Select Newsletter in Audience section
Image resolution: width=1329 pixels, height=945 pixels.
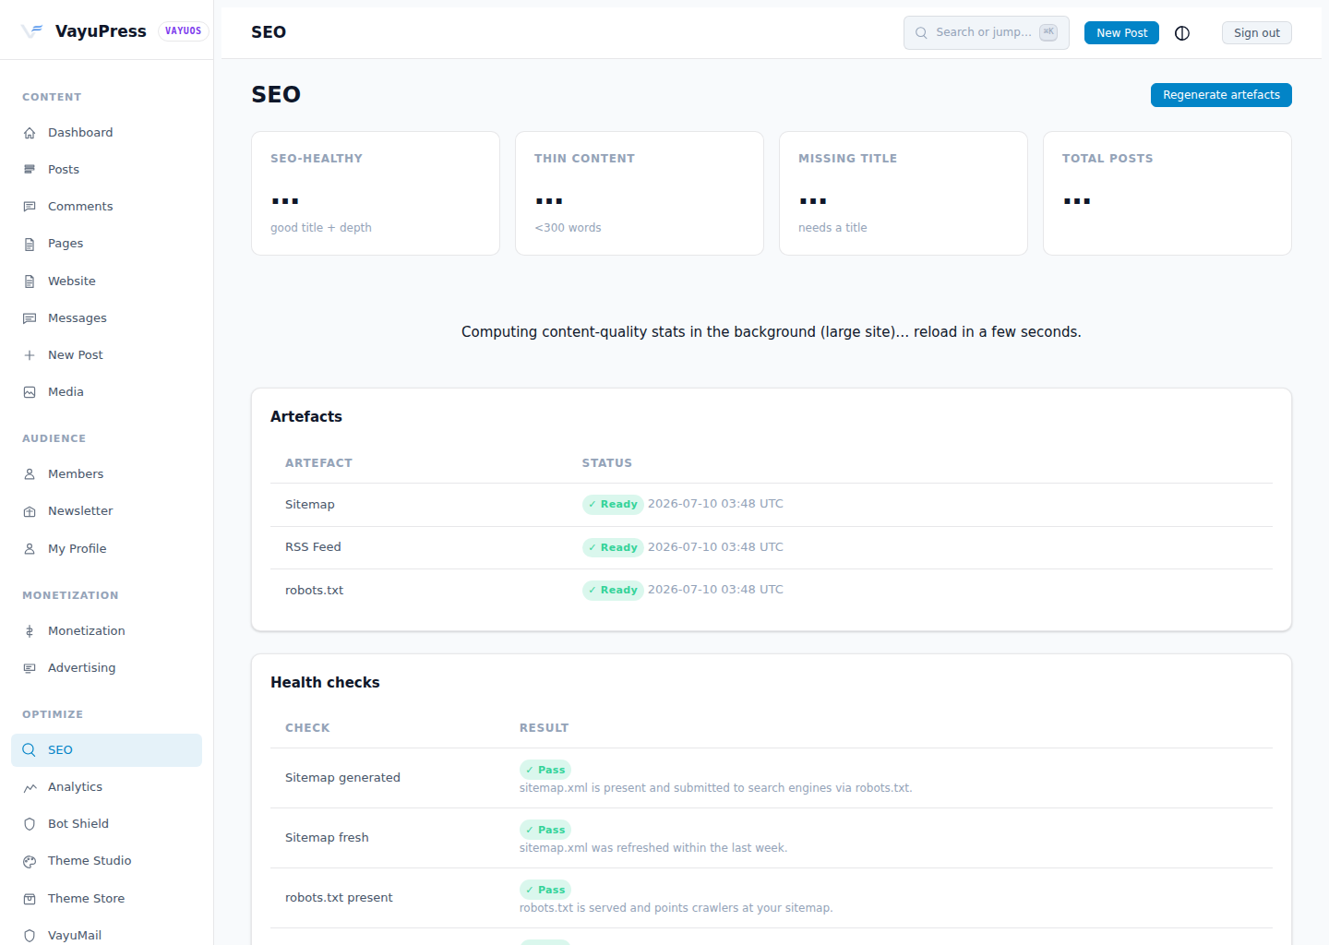(106, 511)
